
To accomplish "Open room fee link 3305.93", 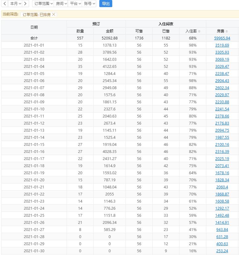I will click(x=222, y=52).
